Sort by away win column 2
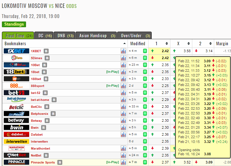The width and height of the screenshot is (231, 166). point(210,44)
